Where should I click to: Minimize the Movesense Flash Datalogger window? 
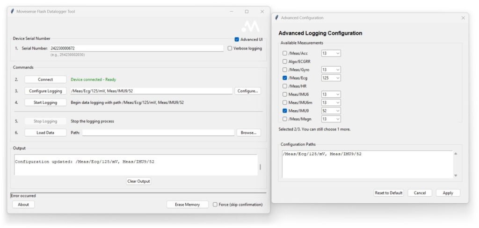[232, 11]
